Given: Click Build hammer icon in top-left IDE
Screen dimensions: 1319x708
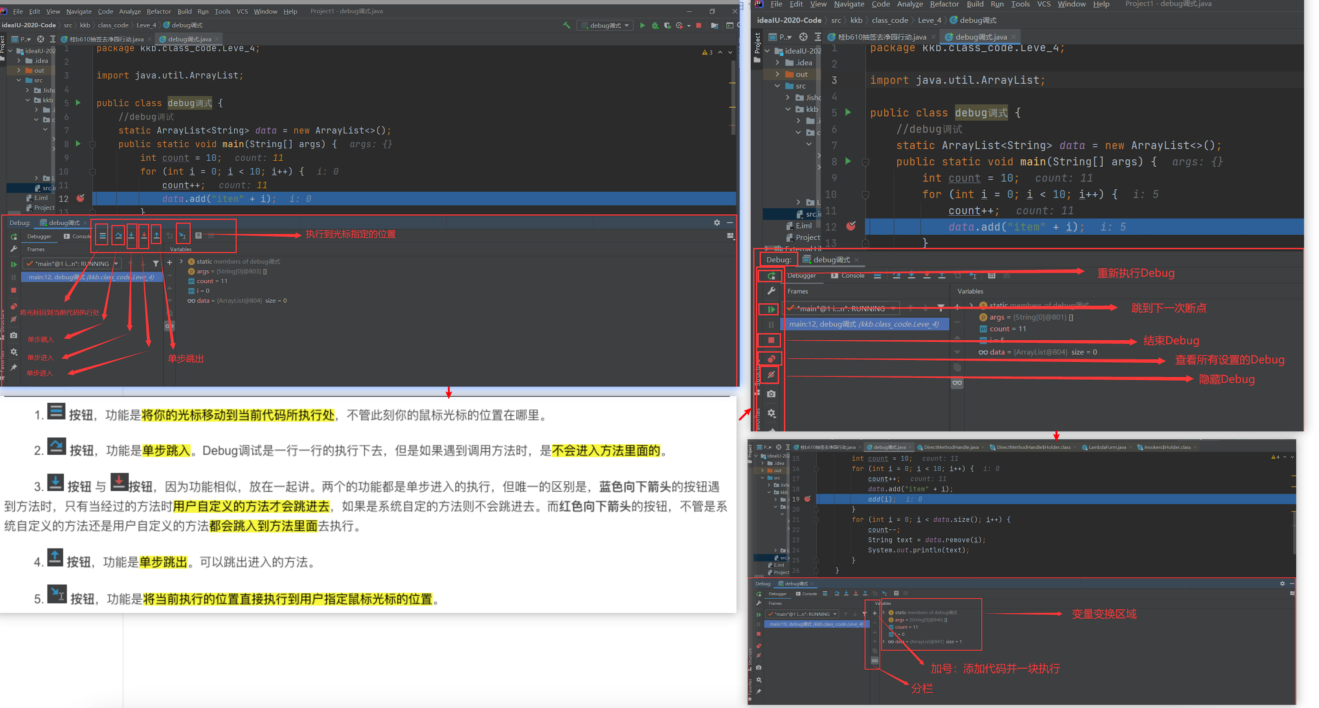Looking at the screenshot, I should coord(566,25).
